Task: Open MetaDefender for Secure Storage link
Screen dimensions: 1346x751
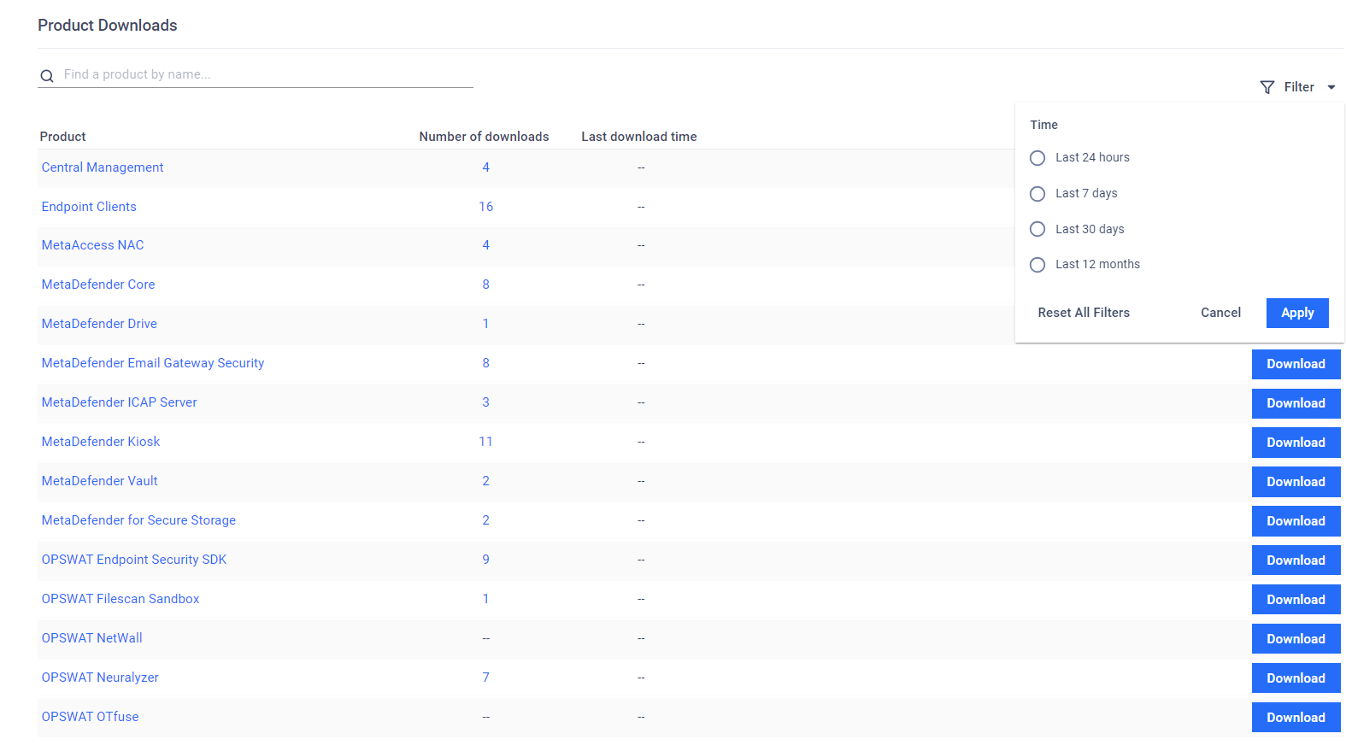Action: tap(138, 520)
